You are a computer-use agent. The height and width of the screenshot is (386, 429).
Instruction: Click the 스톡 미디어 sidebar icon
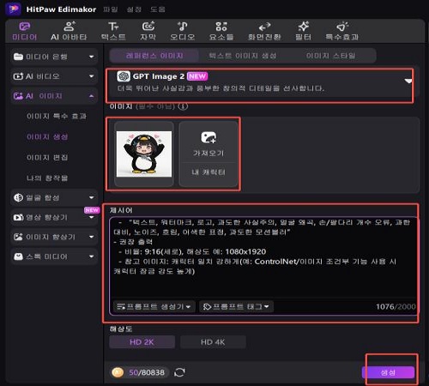pyautogui.click(x=18, y=256)
